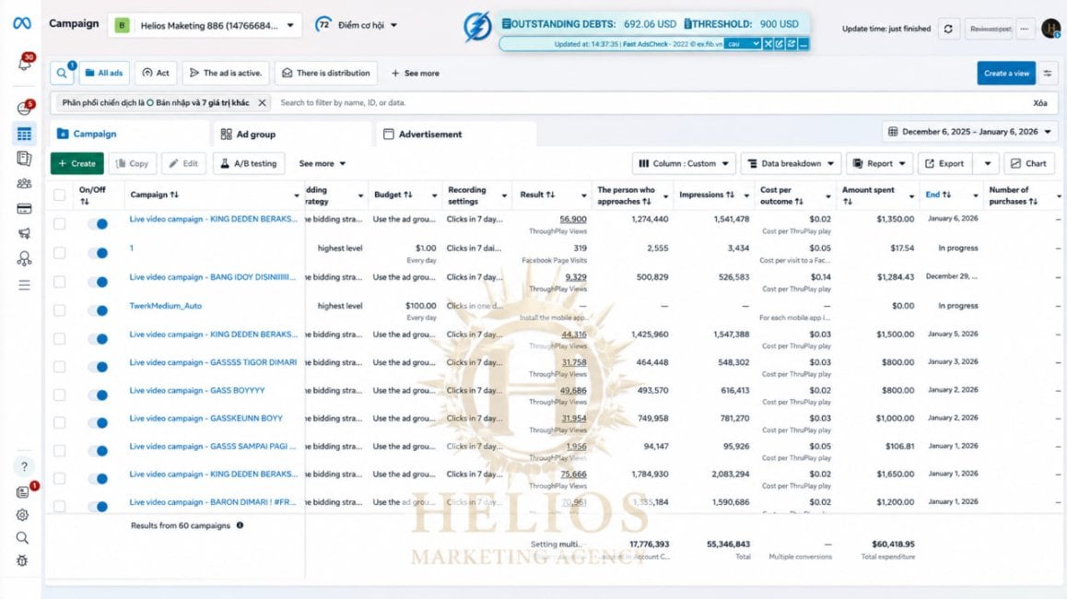Check the box for campaign named 1
The height and width of the screenshot is (599, 1067).
click(x=60, y=253)
